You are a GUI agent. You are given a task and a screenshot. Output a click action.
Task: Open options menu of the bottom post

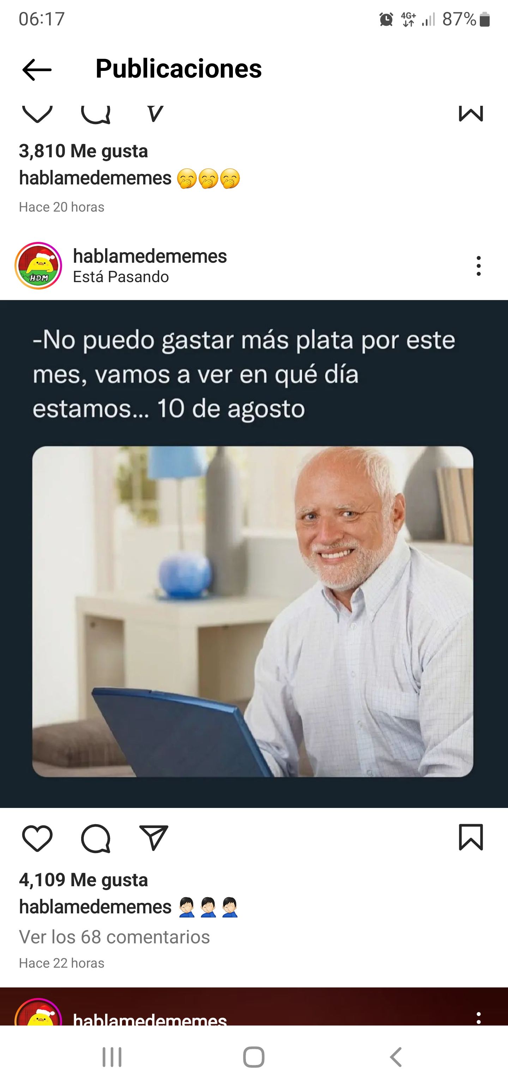pyautogui.click(x=478, y=1018)
